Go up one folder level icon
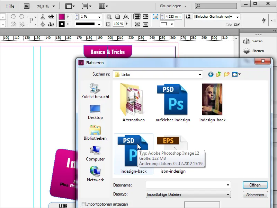This screenshot has width=277, height=208. [x=219, y=74]
